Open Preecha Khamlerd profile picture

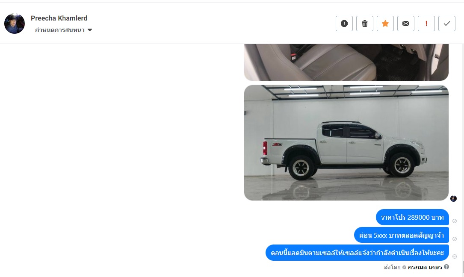pos(15,24)
